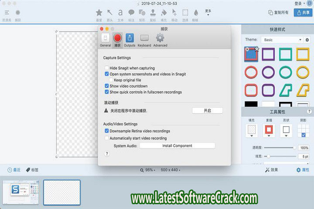
Task: Uncheck Show video countdown
Action: pyautogui.click(x=107, y=86)
